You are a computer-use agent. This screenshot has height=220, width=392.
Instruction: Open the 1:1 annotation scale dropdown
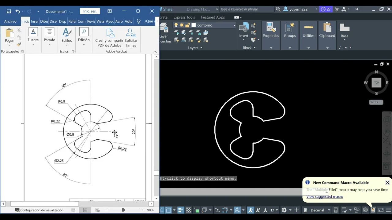click(x=274, y=210)
